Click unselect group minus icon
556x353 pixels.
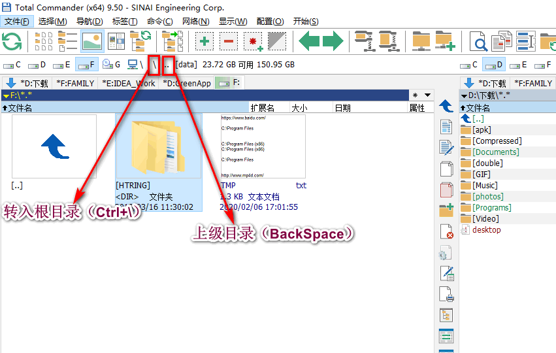pos(229,41)
